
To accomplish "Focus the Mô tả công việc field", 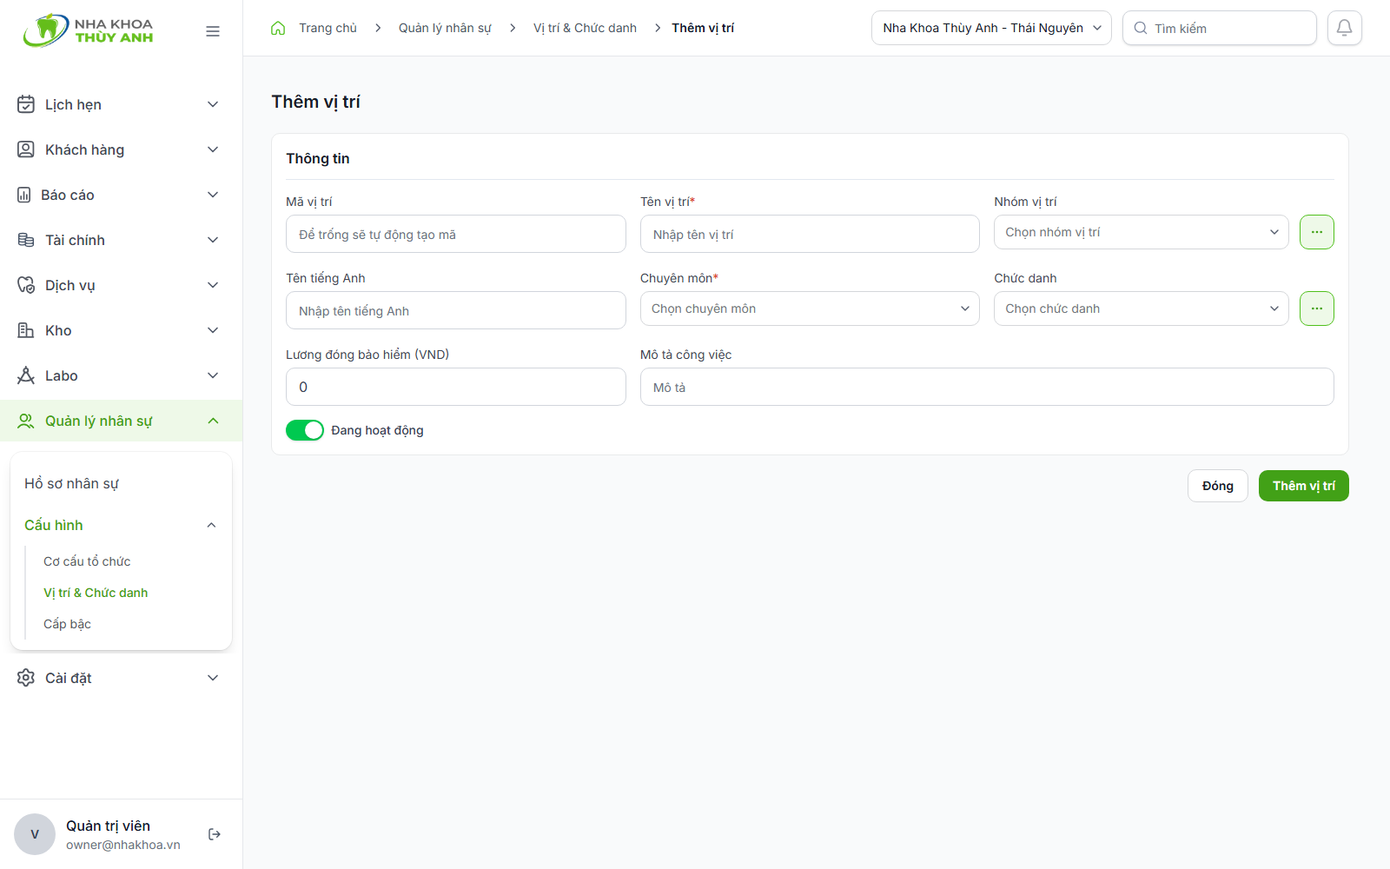I will 987,387.
